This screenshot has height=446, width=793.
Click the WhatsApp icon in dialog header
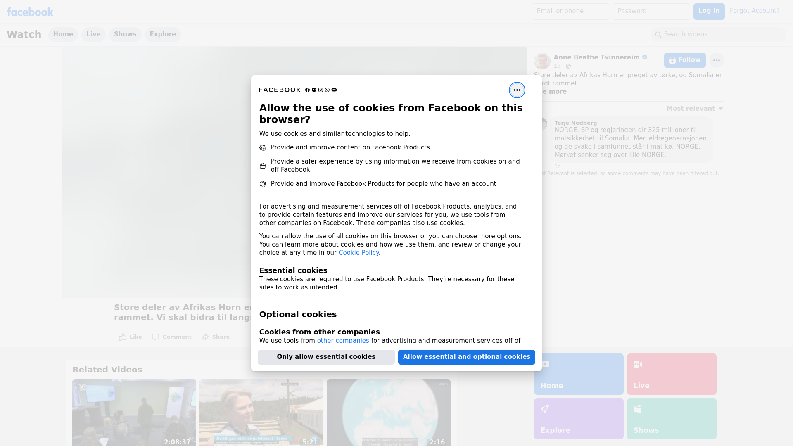pyautogui.click(x=327, y=90)
